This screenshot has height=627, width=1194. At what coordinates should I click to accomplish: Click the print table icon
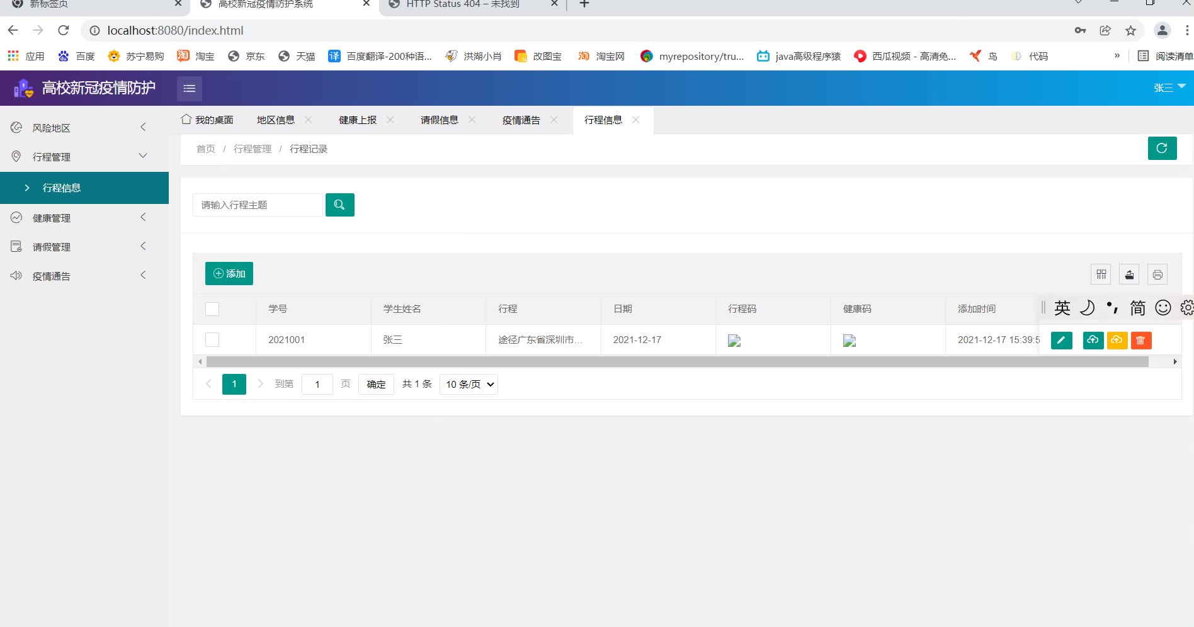click(x=1157, y=274)
